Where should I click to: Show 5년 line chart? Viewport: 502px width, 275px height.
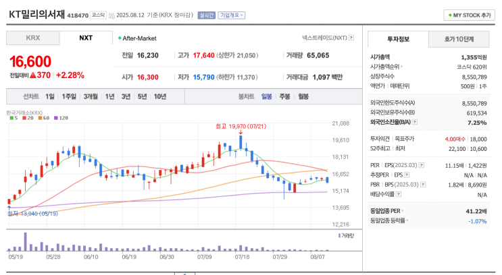[142, 96]
